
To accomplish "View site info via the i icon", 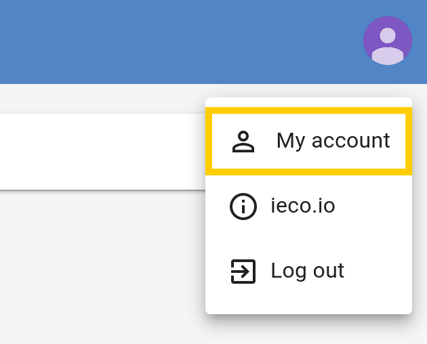I will (x=243, y=207).
